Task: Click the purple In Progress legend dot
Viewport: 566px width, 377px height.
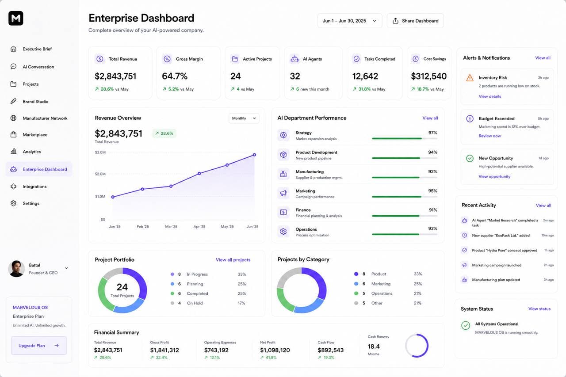Action: [x=172, y=274]
